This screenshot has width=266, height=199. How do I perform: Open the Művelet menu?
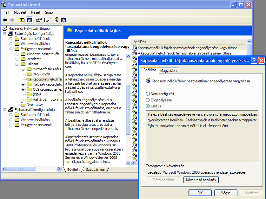click(20, 12)
